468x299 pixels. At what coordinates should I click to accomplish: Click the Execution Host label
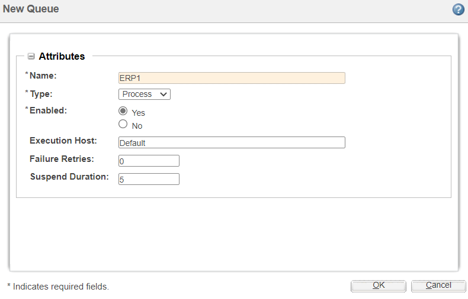coord(63,141)
